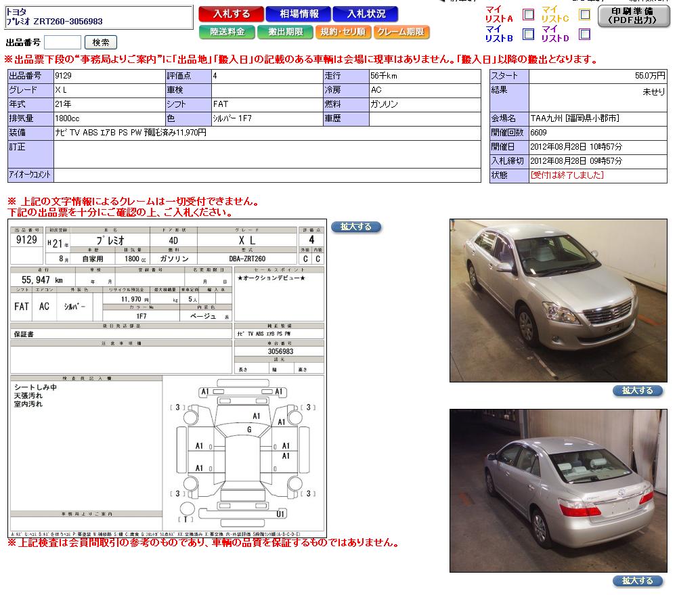Select the マイリストD checkbox
Viewport: 677px width, 595px height.
tap(584, 34)
